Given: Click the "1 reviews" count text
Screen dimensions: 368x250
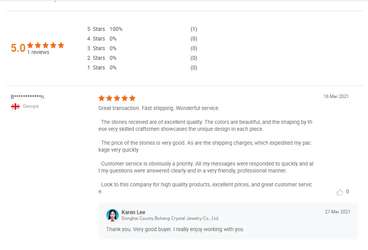Looking at the screenshot, I should (x=38, y=52).
